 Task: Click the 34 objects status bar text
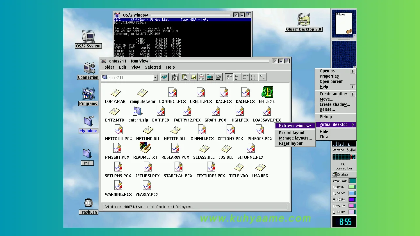point(148,207)
